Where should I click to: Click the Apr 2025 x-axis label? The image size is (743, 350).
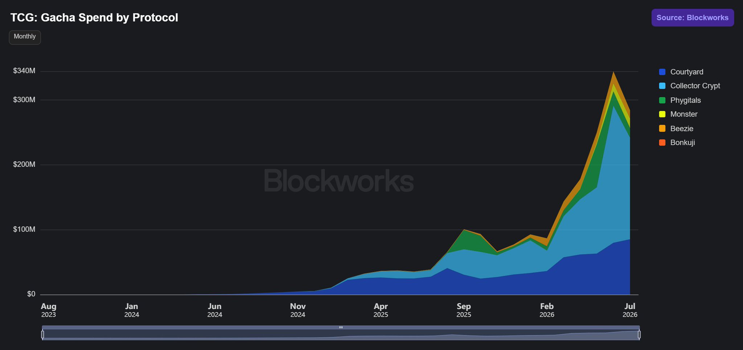tap(381, 310)
